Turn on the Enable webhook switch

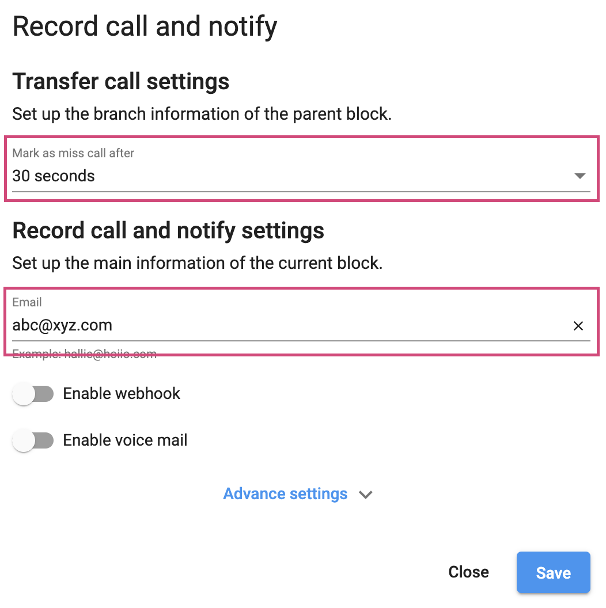point(33,394)
